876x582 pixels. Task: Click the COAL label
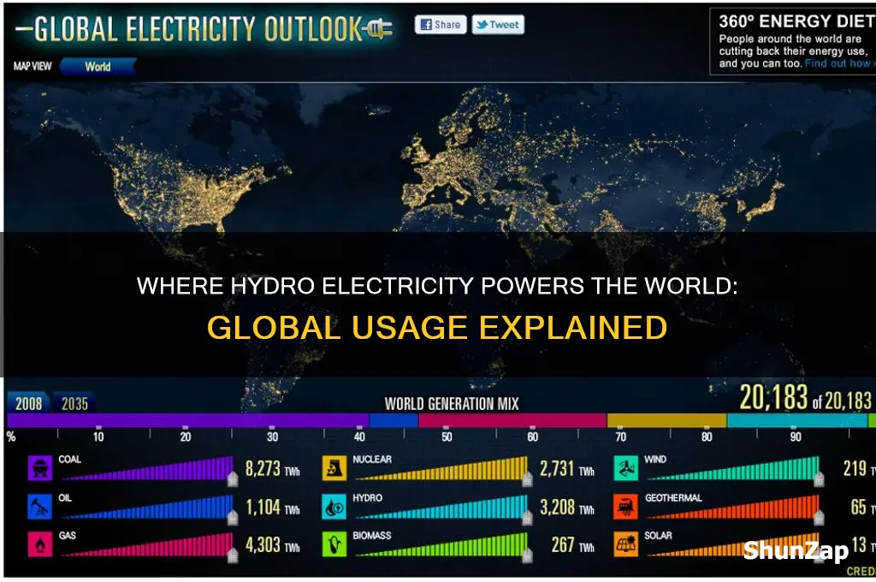(70, 460)
